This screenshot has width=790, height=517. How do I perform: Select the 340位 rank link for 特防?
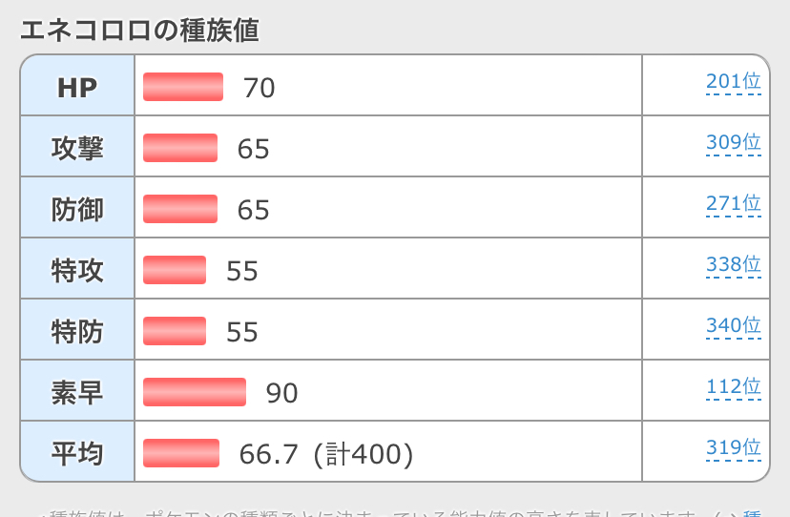click(x=733, y=326)
